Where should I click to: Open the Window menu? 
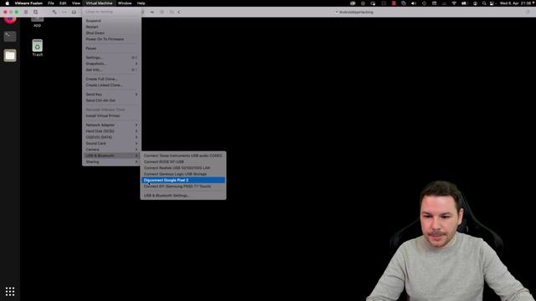pos(125,3)
